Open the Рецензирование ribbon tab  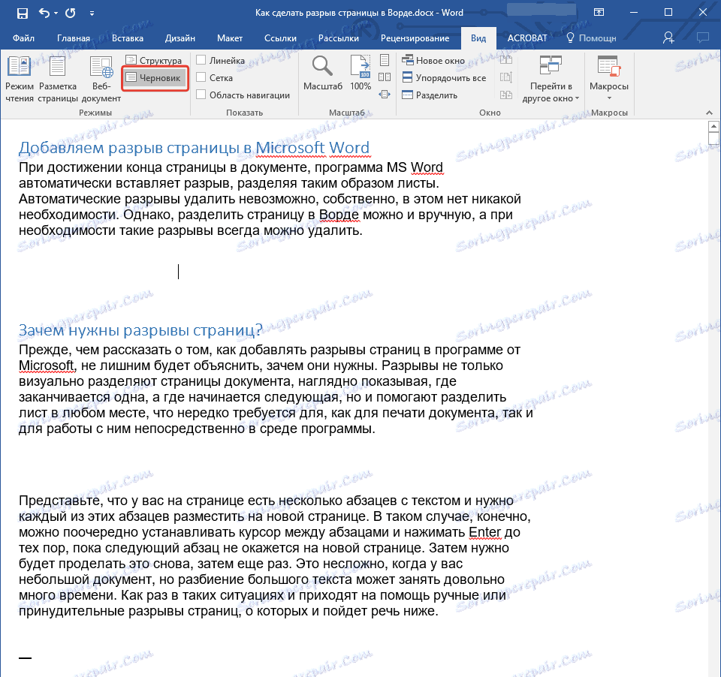coord(415,38)
